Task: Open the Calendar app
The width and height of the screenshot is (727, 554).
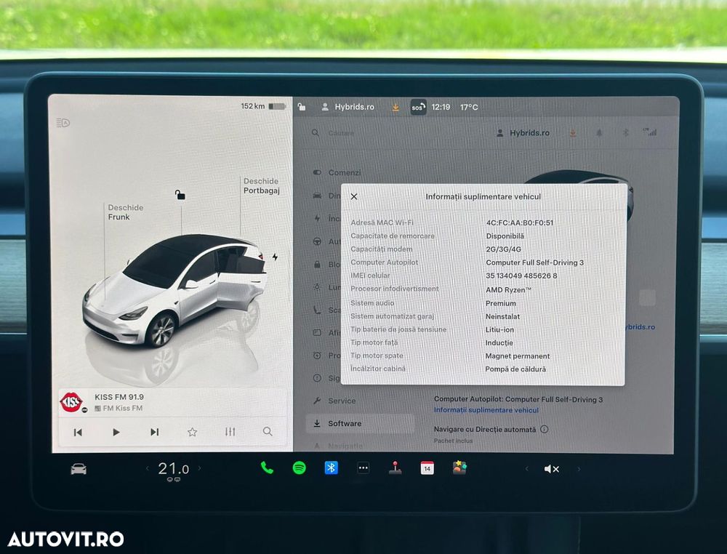Action: tap(427, 468)
